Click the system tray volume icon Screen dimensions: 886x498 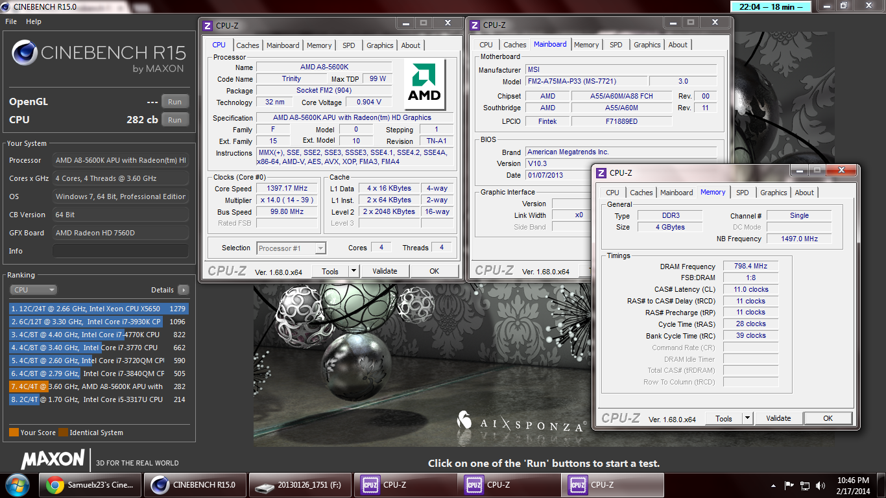point(819,485)
